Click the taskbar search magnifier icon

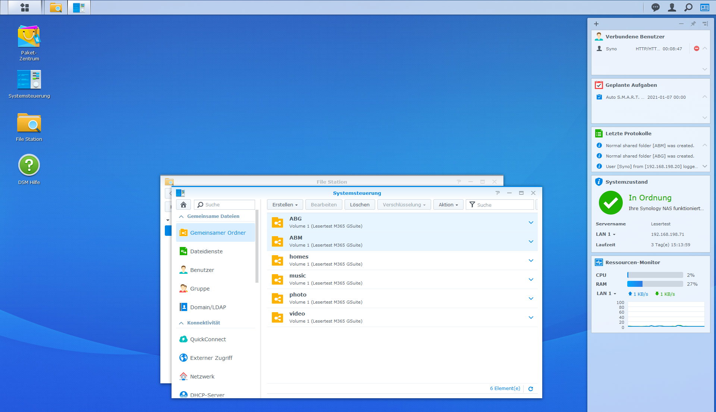pos(688,7)
